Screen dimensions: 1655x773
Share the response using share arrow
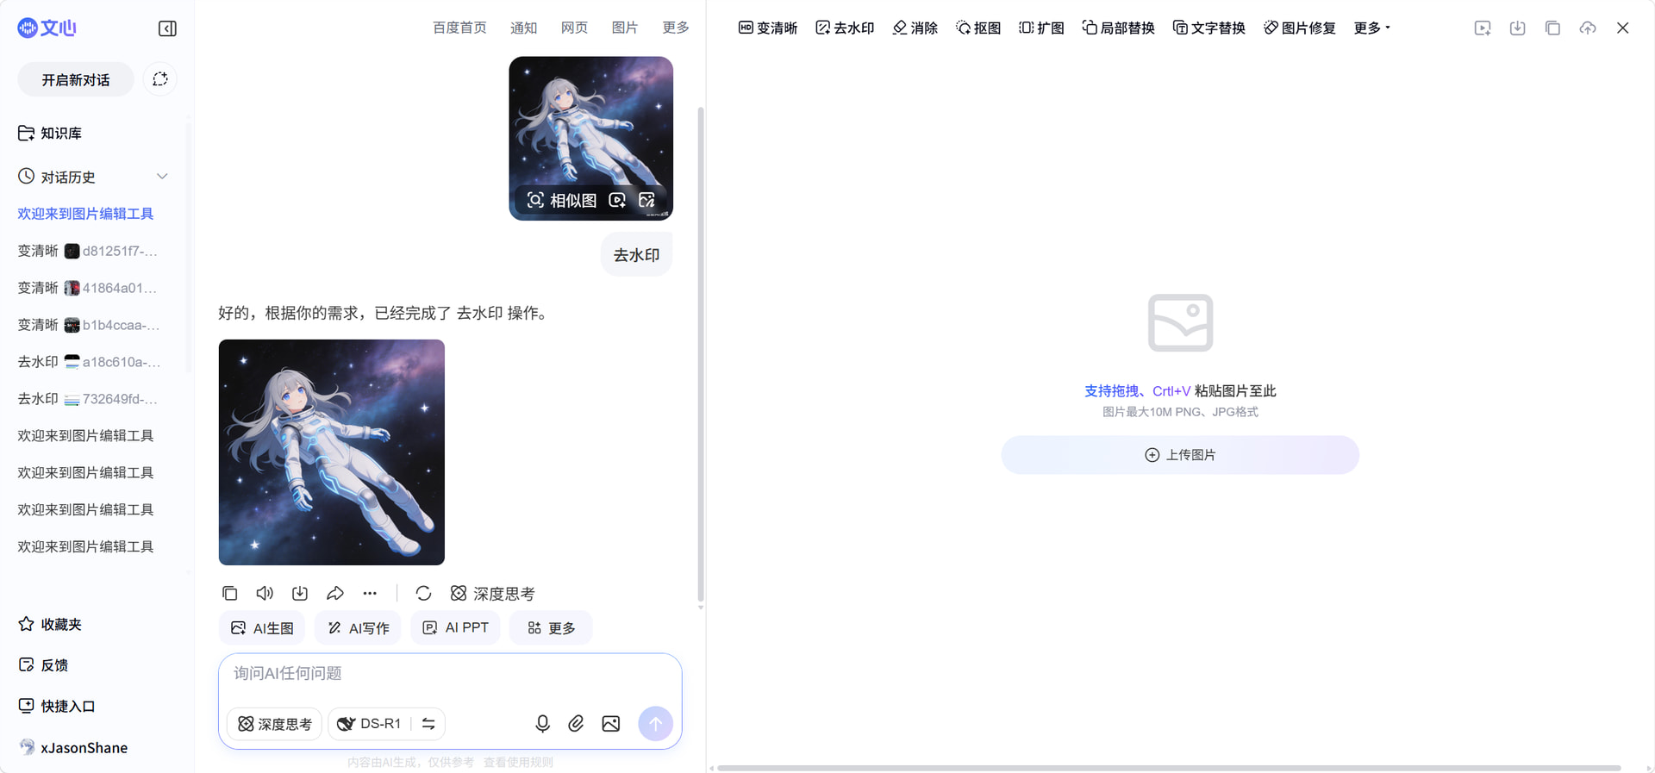coord(335,593)
